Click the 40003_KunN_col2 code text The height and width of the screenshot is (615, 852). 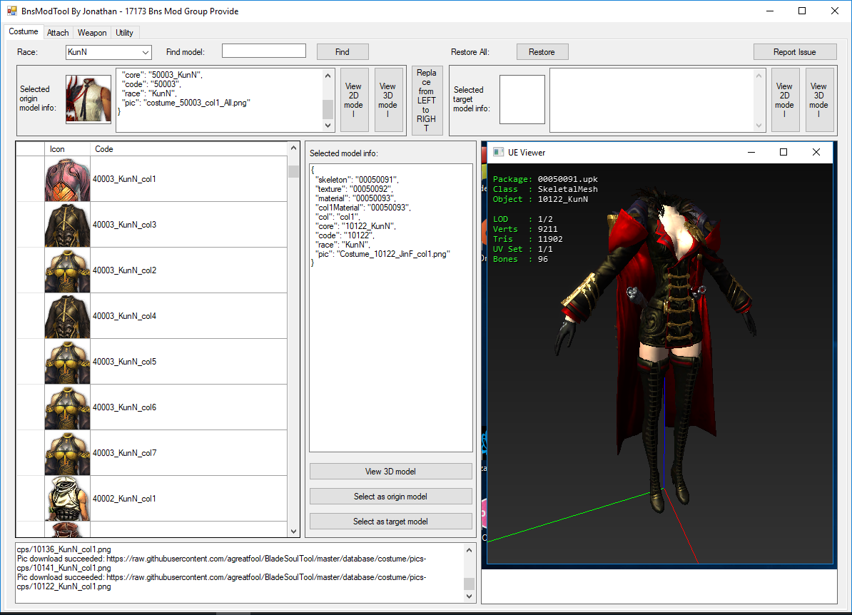(x=124, y=270)
